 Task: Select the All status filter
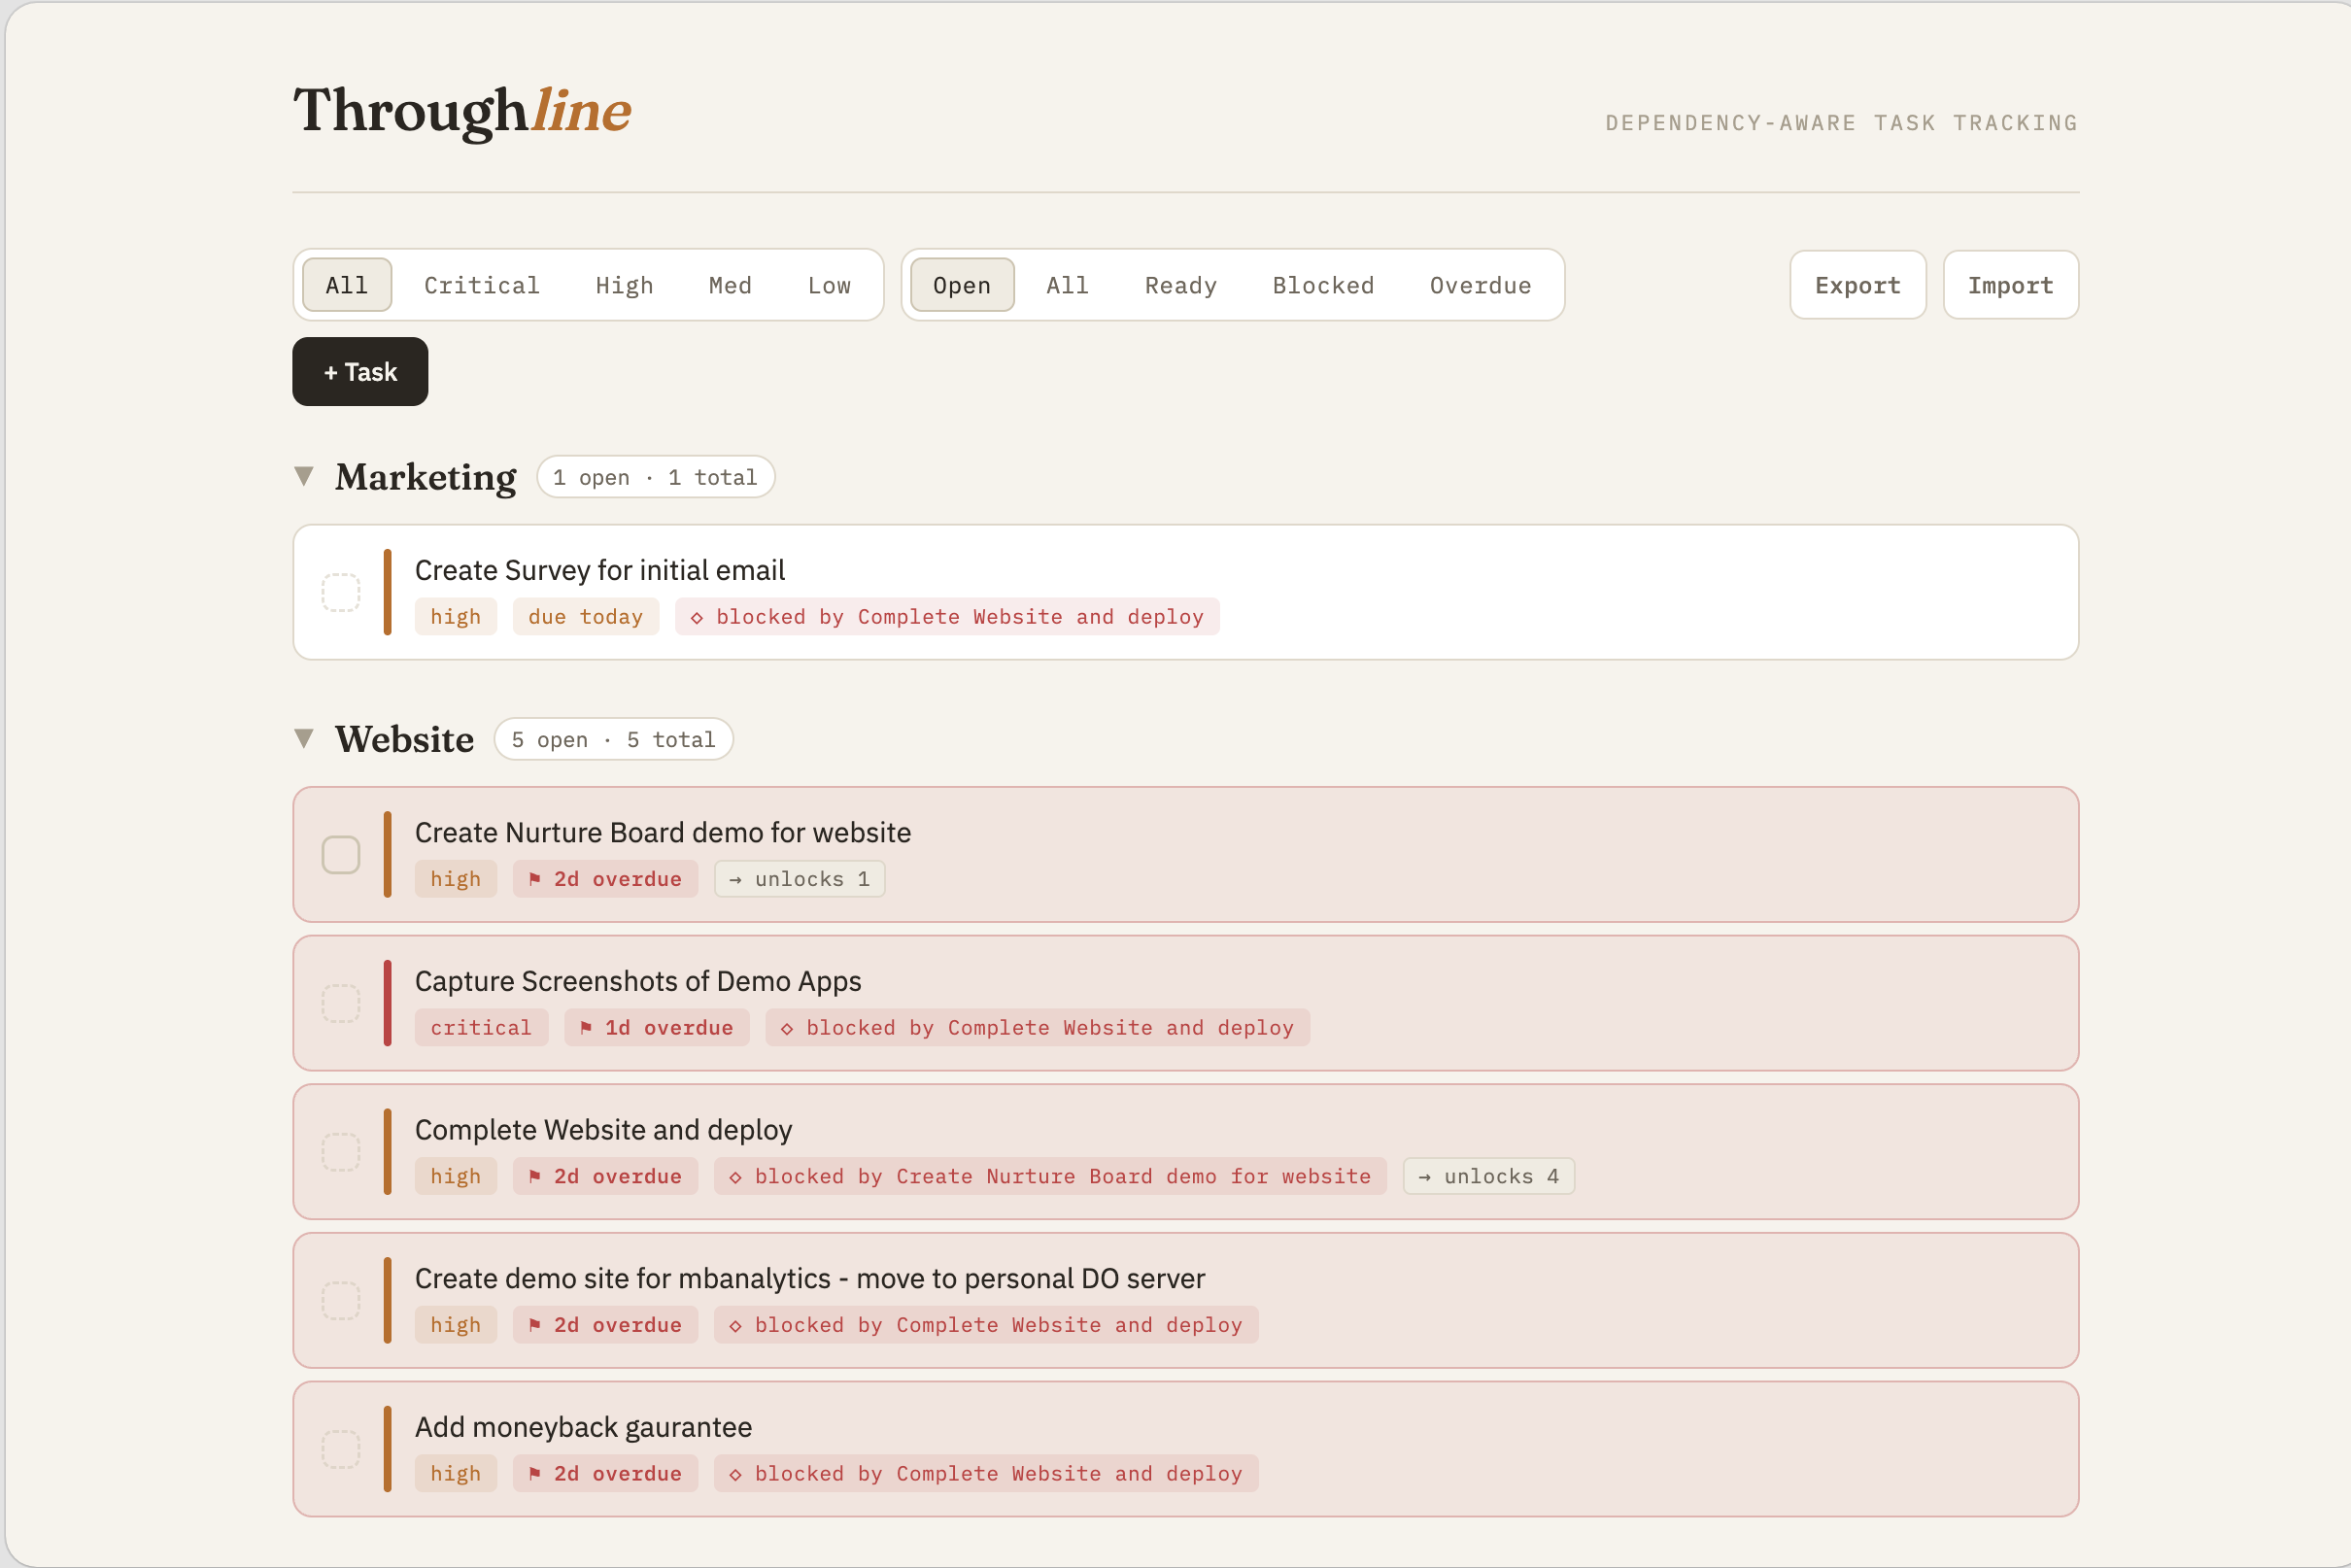(1067, 285)
